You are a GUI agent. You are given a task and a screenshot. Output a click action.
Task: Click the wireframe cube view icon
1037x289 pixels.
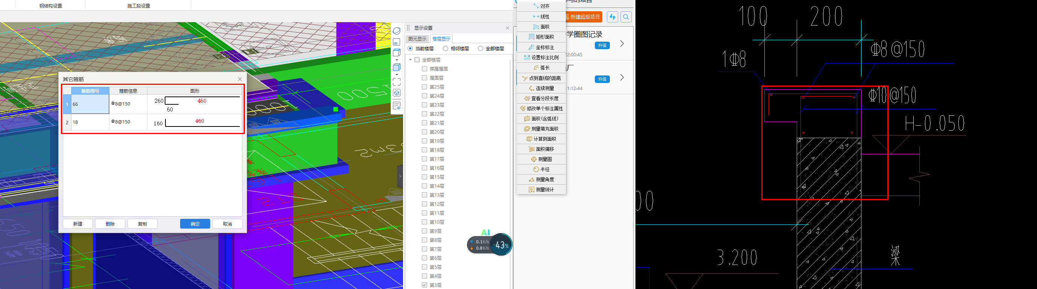tap(397, 53)
